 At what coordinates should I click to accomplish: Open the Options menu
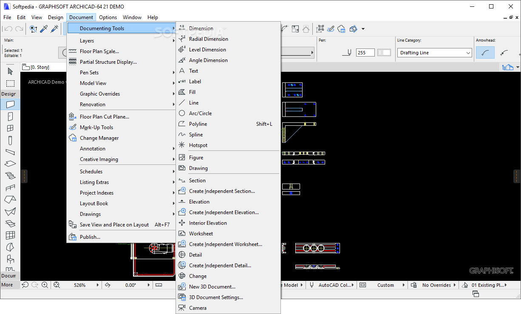(108, 17)
